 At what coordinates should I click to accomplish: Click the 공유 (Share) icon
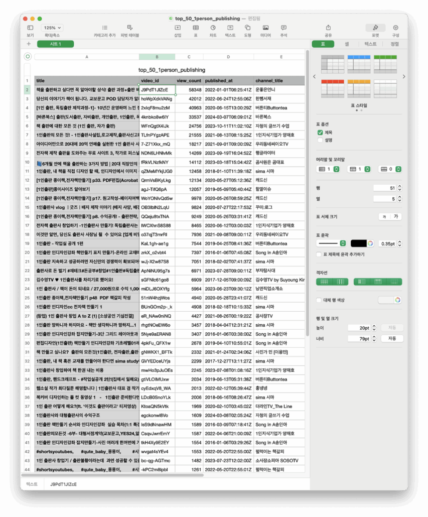click(328, 28)
